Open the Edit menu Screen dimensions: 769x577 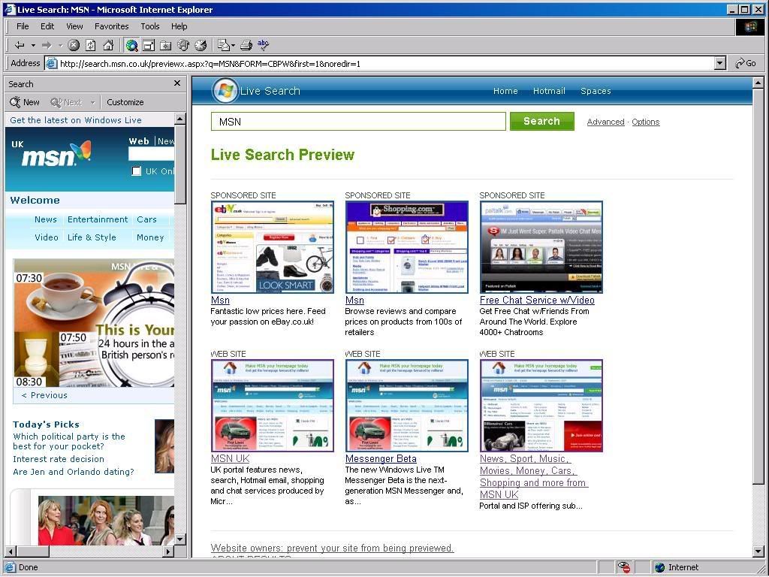click(x=47, y=26)
